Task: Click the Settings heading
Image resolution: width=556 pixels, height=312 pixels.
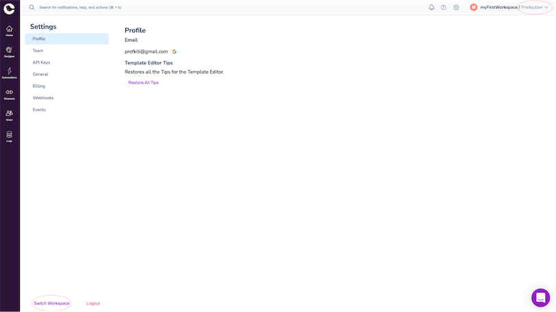Action: pyautogui.click(x=43, y=27)
